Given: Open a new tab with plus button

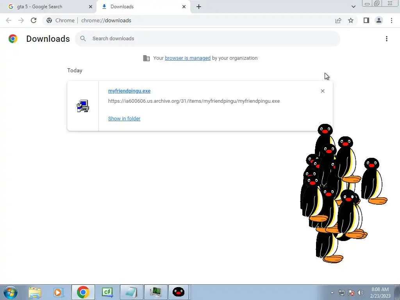Looking at the screenshot, I should [199, 7].
